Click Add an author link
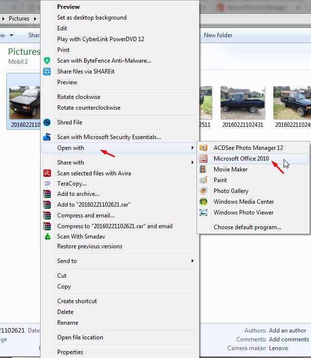 [288, 331]
